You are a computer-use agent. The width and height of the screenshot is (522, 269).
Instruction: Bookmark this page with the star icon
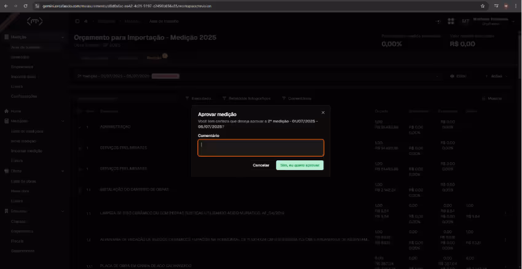(x=483, y=6)
